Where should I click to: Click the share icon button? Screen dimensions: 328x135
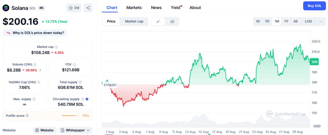(x=88, y=8)
